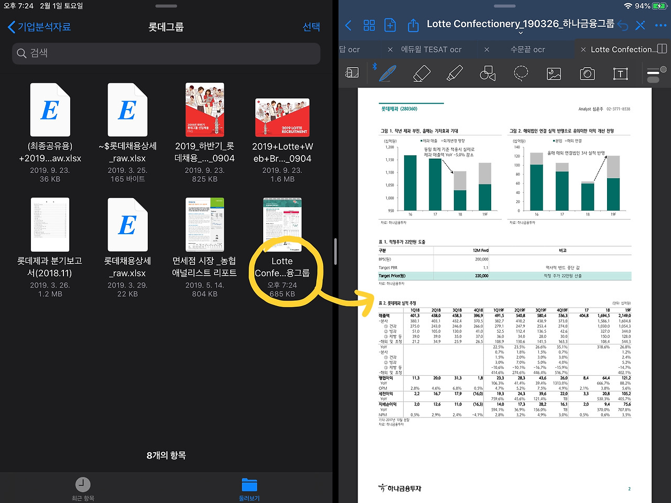Switch to the 수문끝 ocr tab
The height and width of the screenshot is (503, 671).
(528, 49)
